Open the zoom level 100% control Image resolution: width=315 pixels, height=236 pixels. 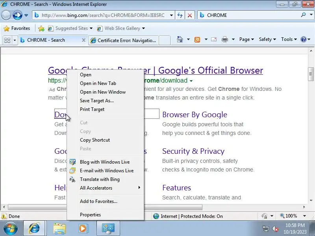click(289, 216)
